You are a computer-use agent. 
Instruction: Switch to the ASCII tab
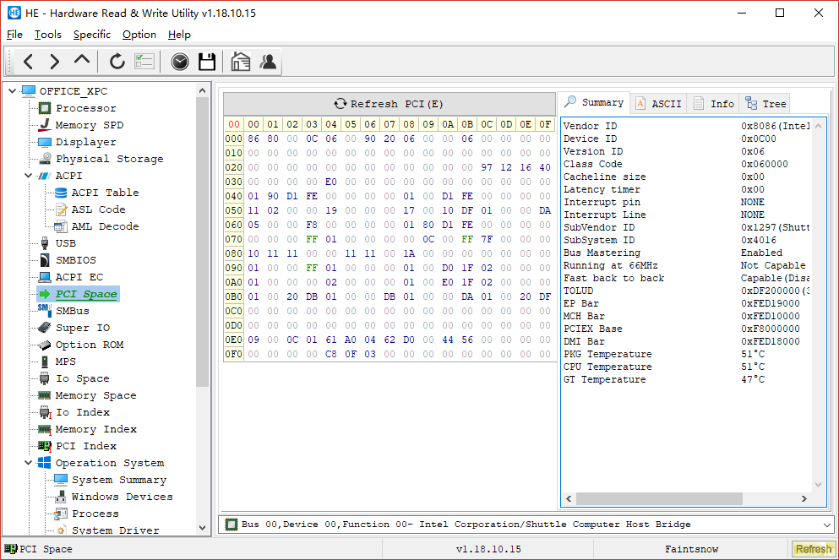tap(659, 104)
